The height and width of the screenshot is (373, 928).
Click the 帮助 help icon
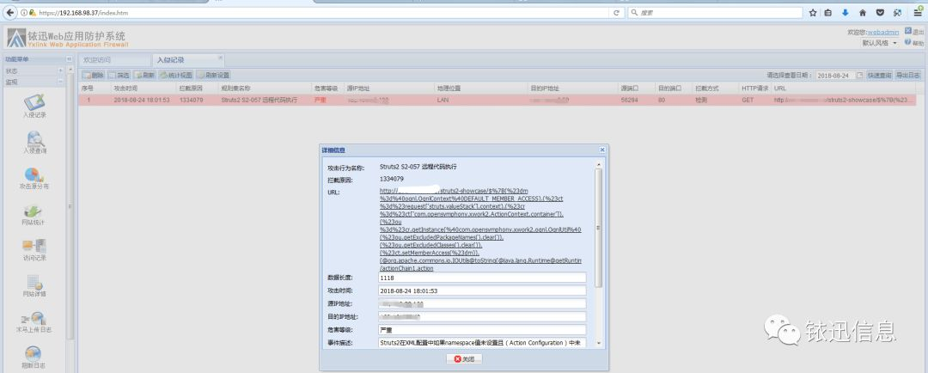[908, 43]
